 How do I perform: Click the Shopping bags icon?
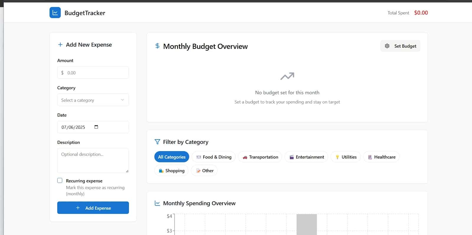161,171
